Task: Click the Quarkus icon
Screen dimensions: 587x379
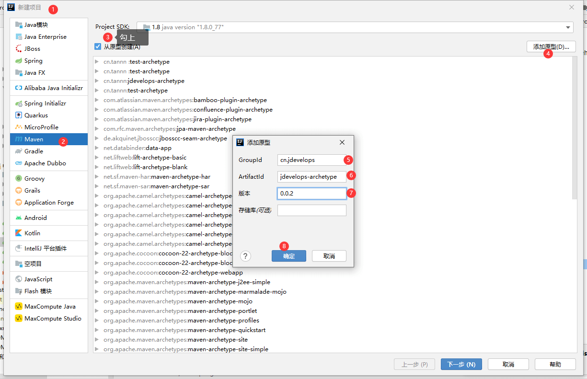Action: coord(19,115)
